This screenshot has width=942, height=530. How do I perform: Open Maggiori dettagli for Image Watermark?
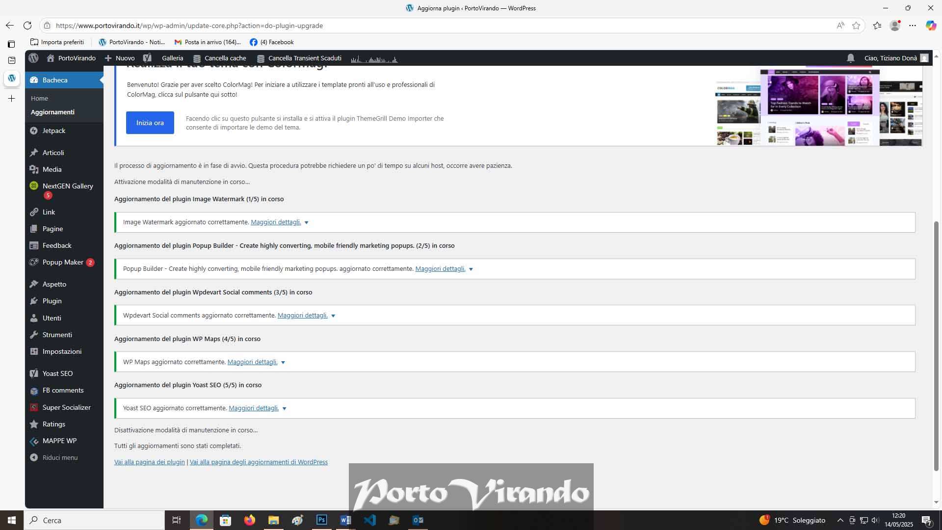[276, 222]
